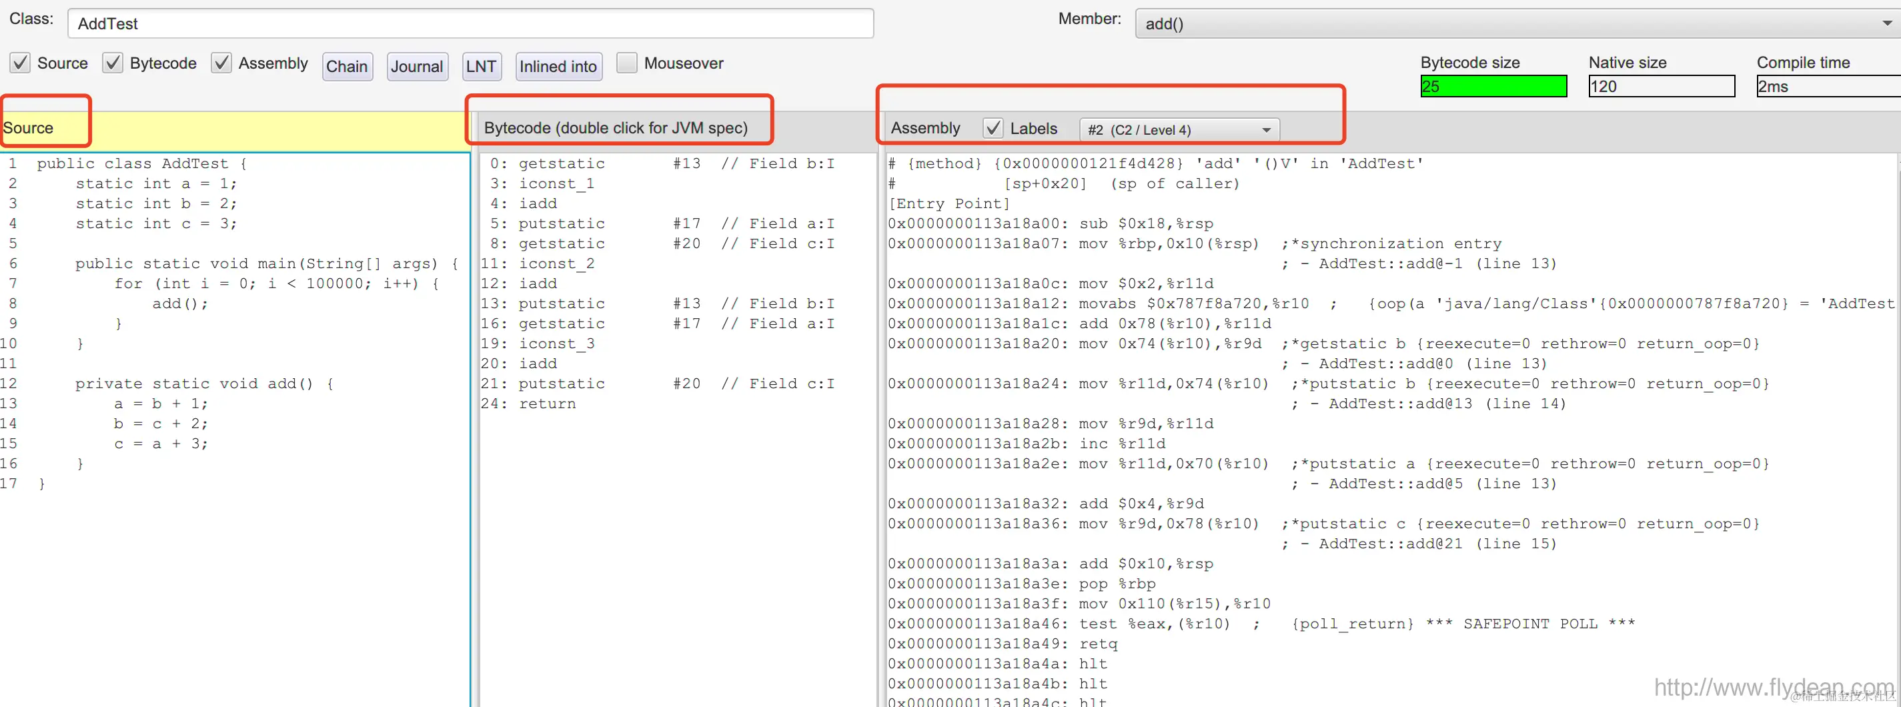1901x707 pixels.
Task: Select assembly 'pop %rbp' line
Action: point(1022,584)
